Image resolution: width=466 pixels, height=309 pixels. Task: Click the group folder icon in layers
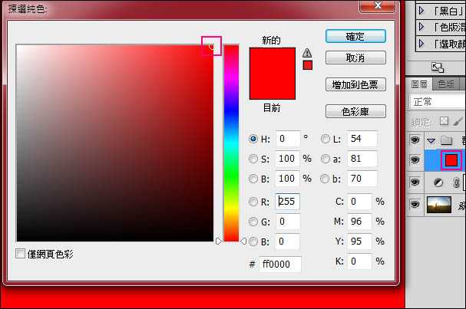pyautogui.click(x=446, y=140)
